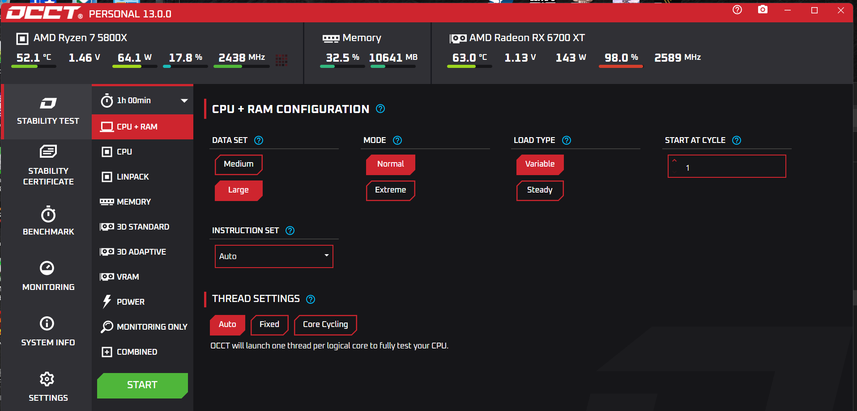Take a screenshot with camera icon
Screen dimensions: 857x411
[763, 10]
